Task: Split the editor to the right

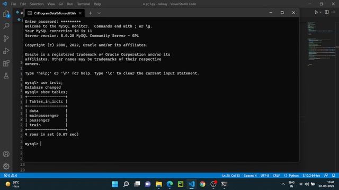Action: 327,12
